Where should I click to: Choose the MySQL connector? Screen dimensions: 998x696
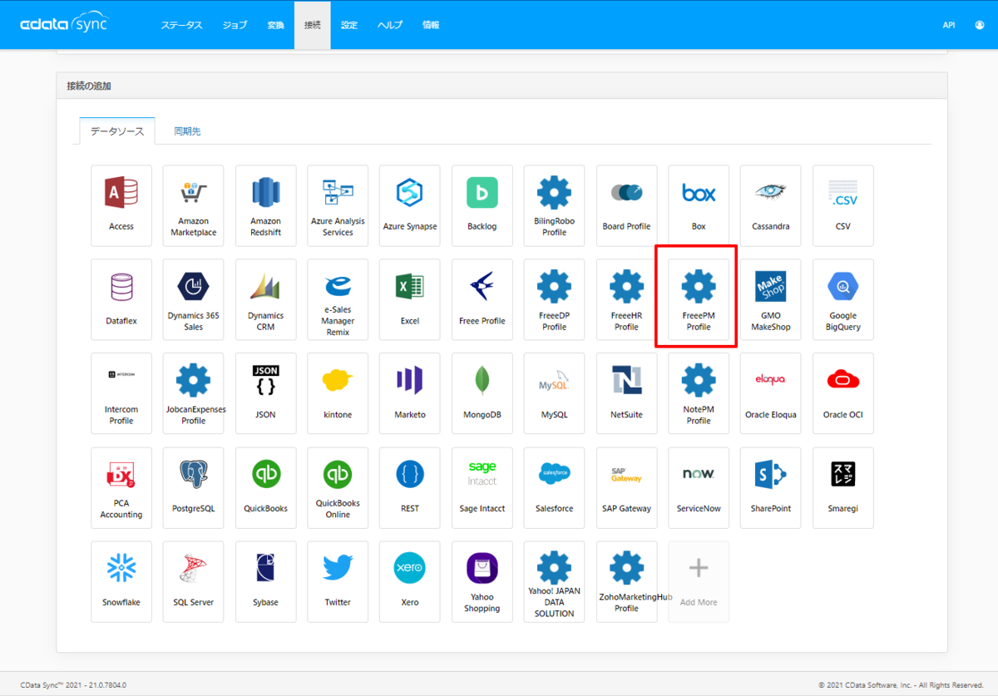554,393
